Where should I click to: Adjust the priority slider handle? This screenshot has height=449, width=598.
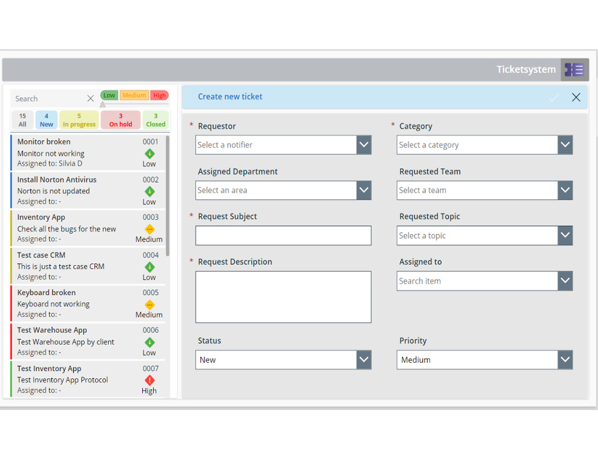(x=103, y=104)
